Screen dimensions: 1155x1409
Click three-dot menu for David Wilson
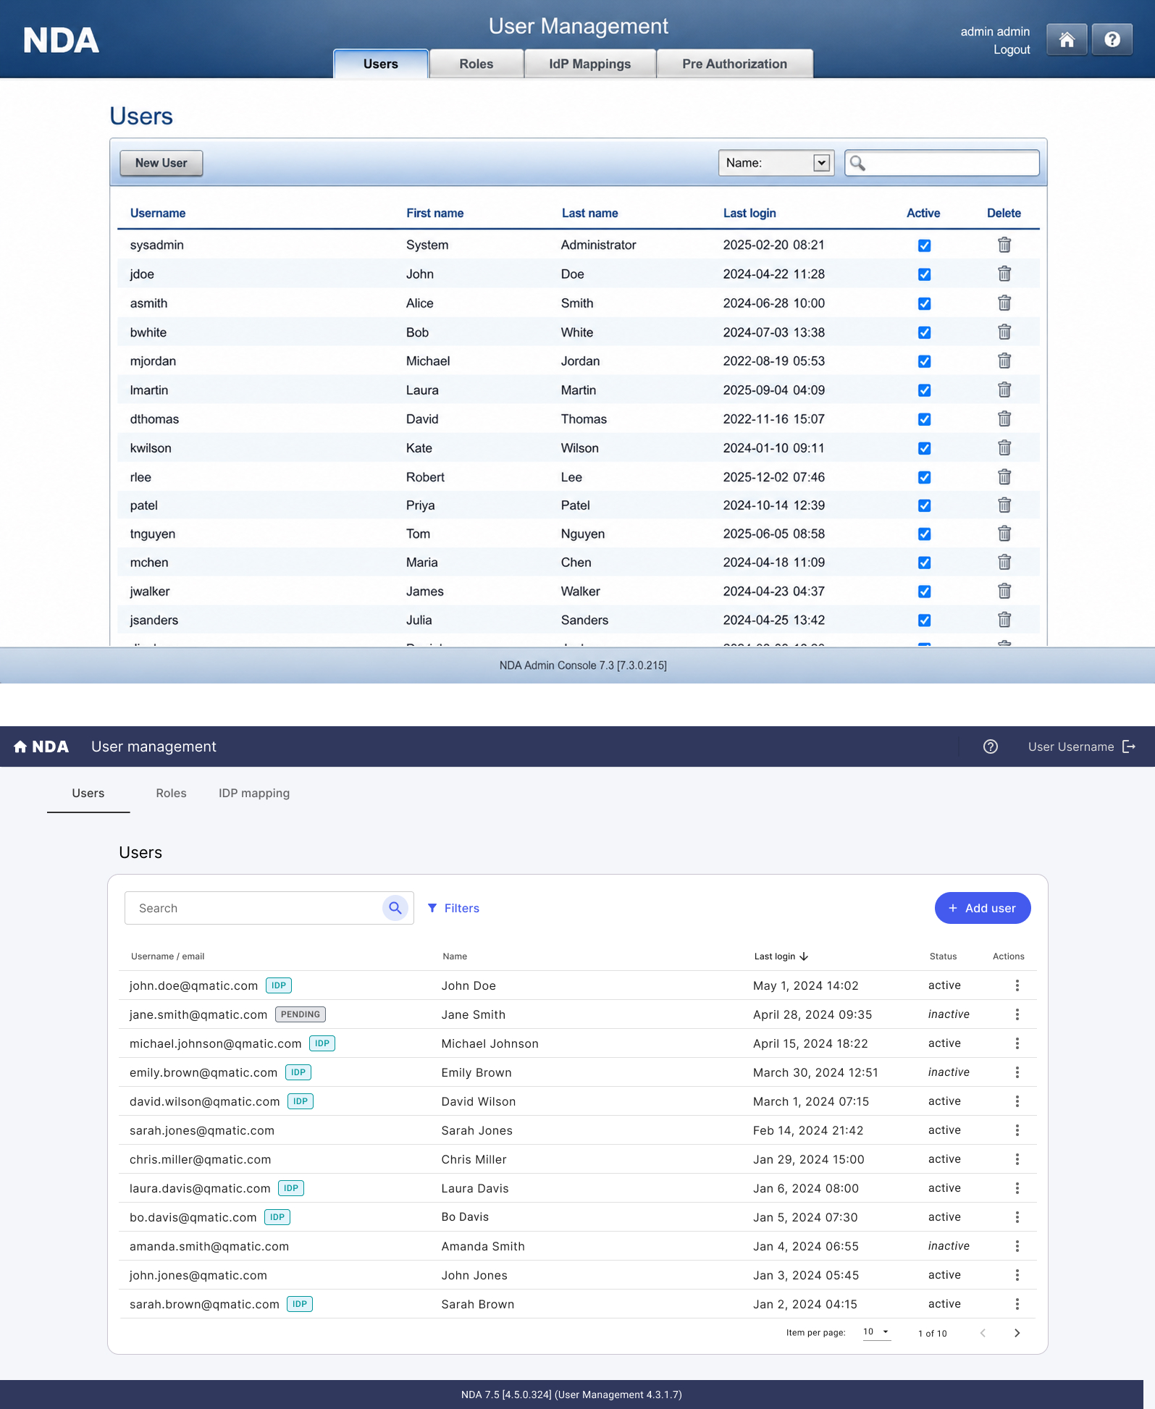(1017, 1101)
